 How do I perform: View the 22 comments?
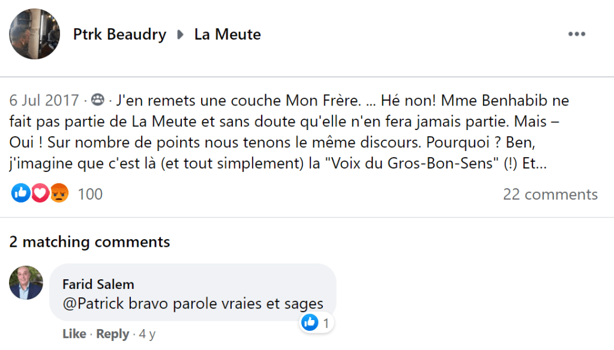tap(550, 194)
